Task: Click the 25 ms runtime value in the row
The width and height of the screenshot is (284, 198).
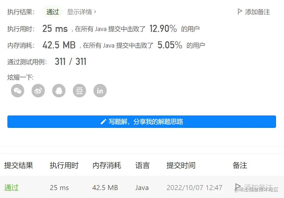Action: (x=59, y=188)
